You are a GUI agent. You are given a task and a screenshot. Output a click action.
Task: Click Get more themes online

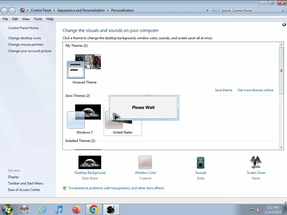tap(255, 90)
